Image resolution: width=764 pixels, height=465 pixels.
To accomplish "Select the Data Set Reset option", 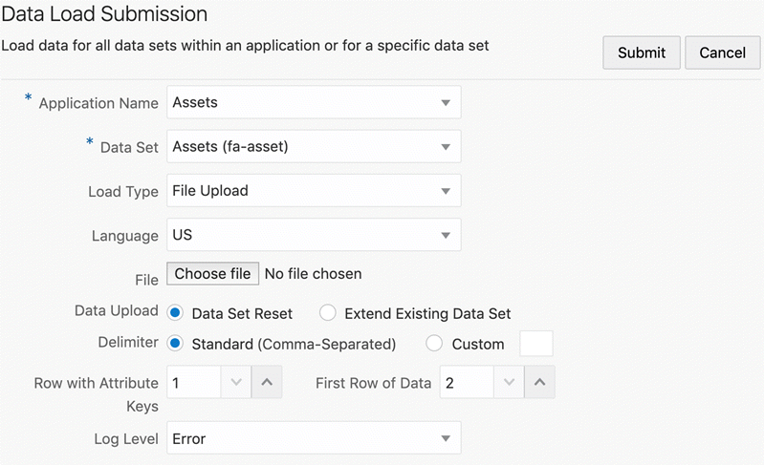I will click(x=176, y=313).
